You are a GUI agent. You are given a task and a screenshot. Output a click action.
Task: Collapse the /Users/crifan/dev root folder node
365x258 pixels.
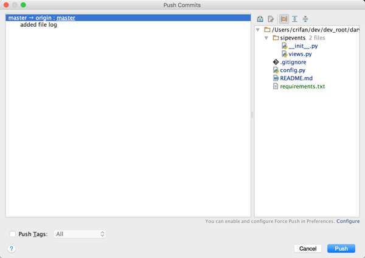[x=258, y=30]
